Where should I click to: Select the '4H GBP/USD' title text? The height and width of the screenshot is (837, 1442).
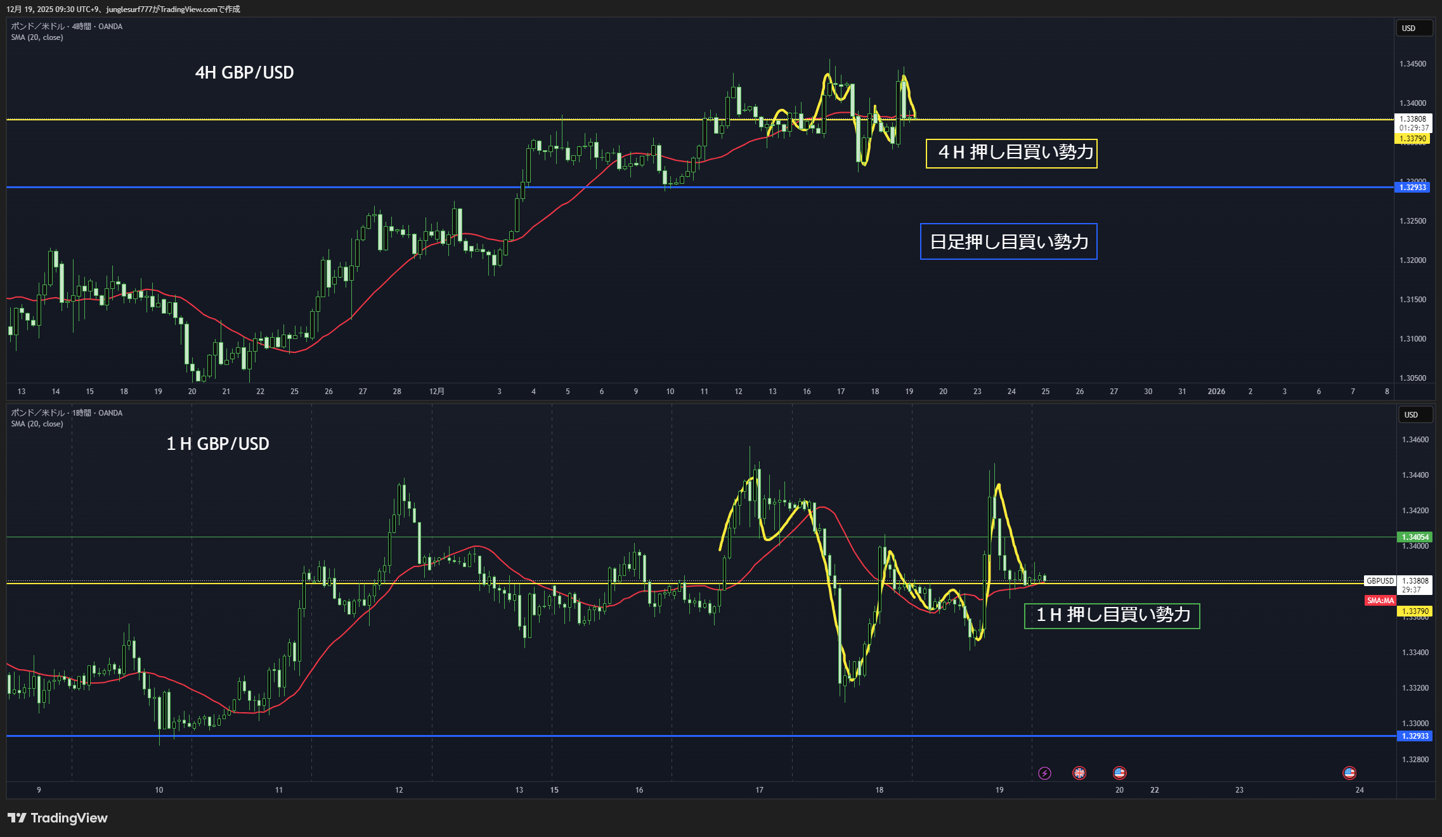[244, 73]
